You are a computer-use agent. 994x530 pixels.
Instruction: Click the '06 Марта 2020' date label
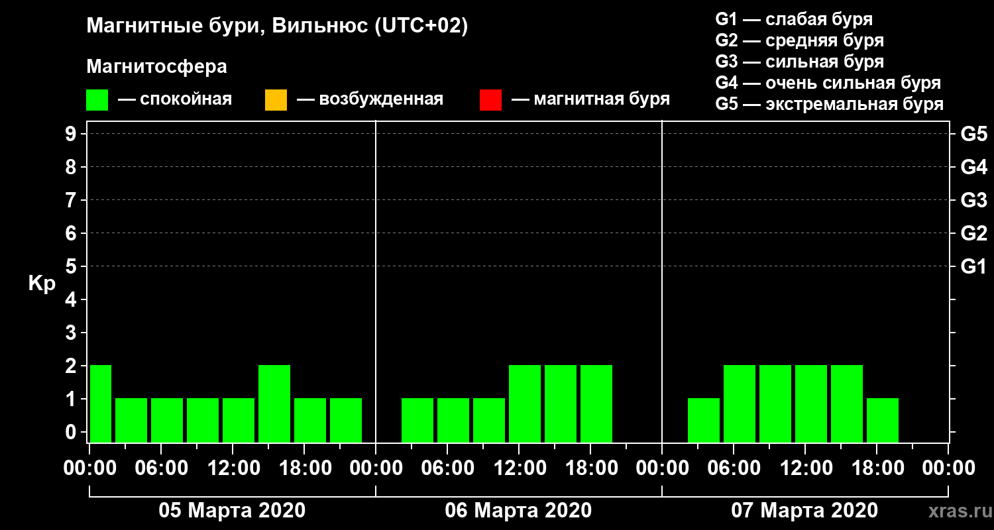(x=518, y=511)
